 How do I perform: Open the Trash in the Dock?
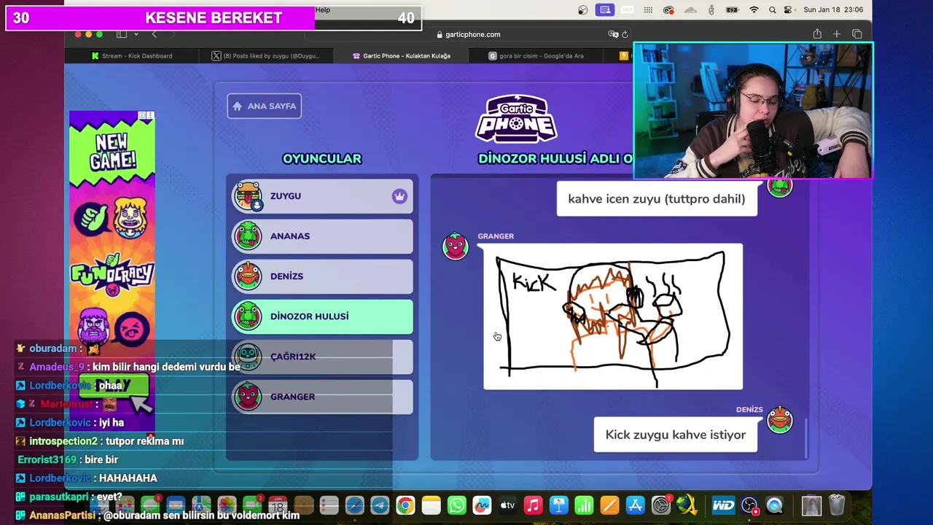coord(837,505)
